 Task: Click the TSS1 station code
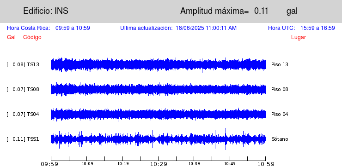[33, 139]
